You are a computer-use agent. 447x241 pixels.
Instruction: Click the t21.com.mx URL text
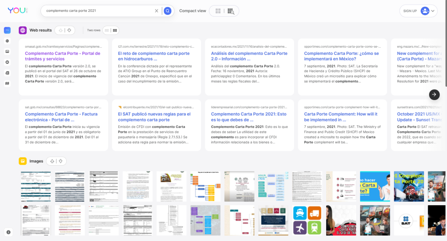(x=156, y=46)
